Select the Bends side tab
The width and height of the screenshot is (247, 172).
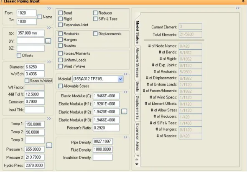tap(138, 86)
